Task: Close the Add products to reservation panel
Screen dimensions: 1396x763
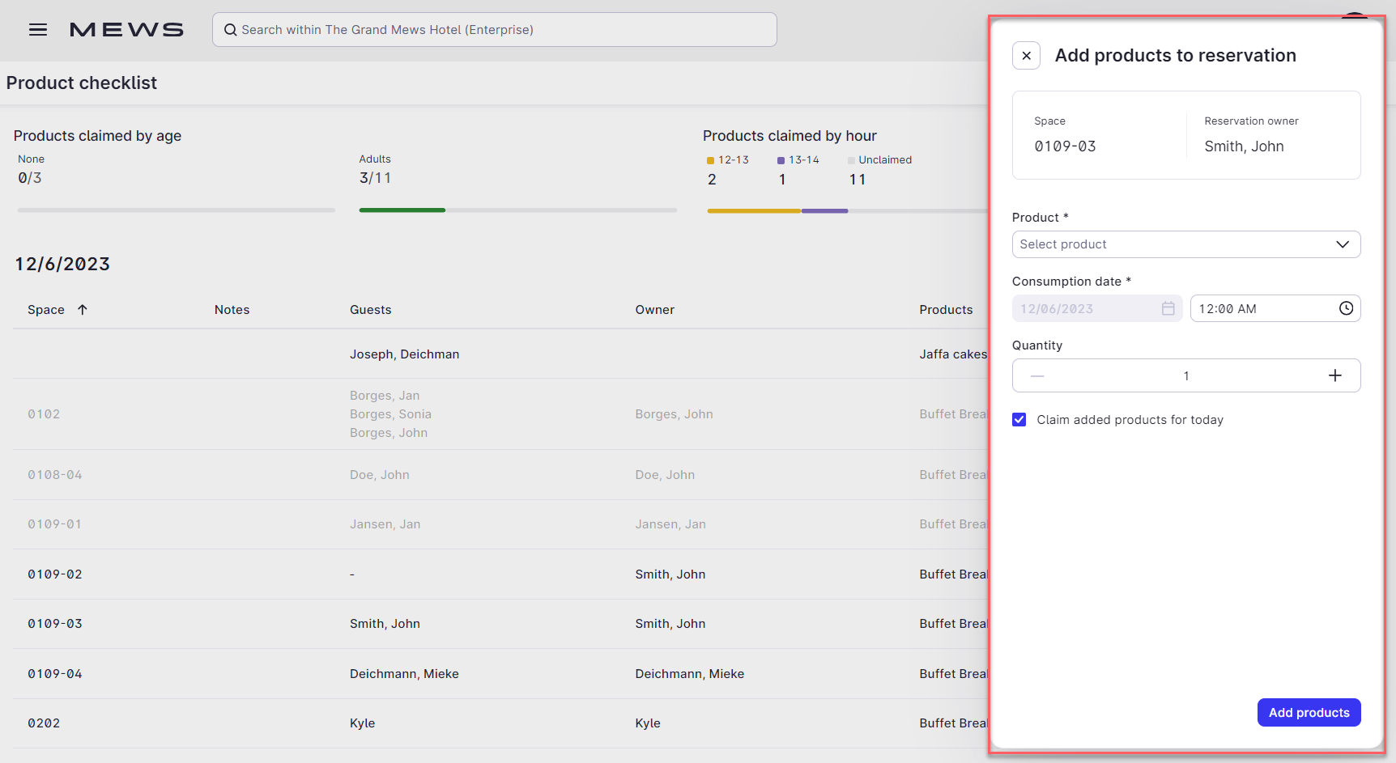Action: pos(1026,55)
